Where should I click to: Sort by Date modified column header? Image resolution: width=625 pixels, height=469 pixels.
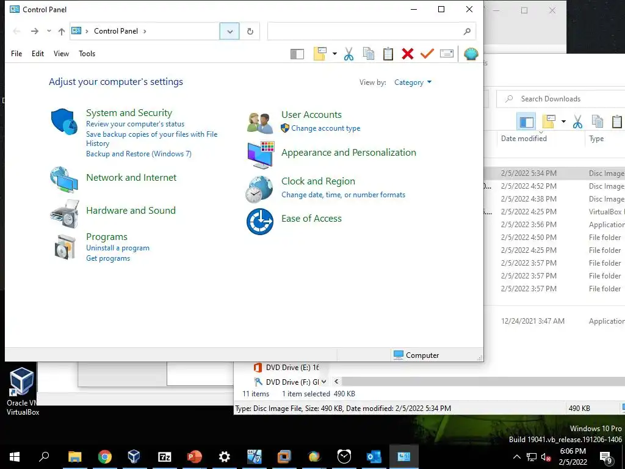(524, 139)
